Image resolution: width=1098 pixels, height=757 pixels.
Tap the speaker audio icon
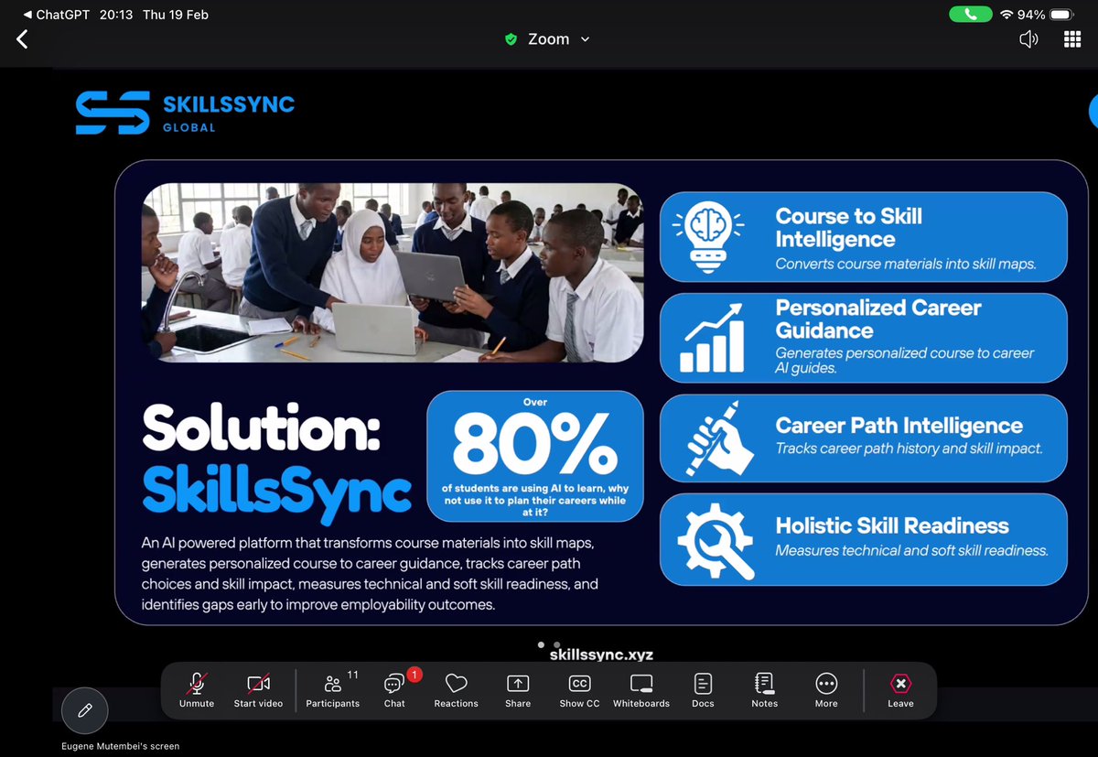[x=1028, y=39]
